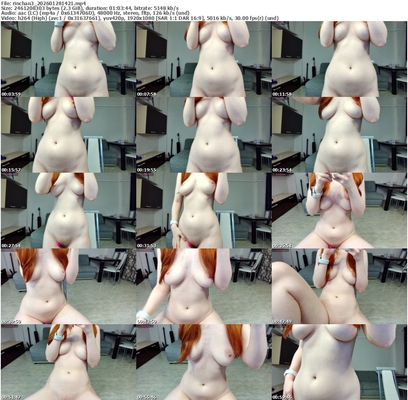The height and width of the screenshot is (400, 408).
Task: Select the thumbnail labeled 00:43:50
Action: tap(204, 286)
